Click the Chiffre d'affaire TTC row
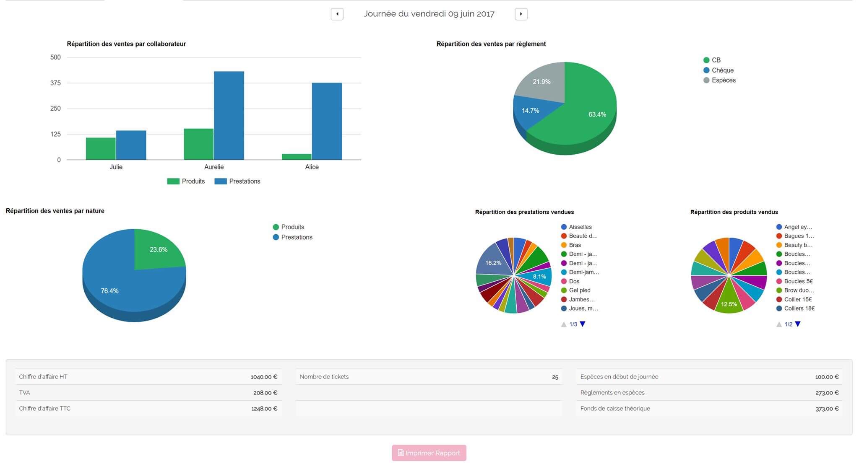The image size is (859, 469). pyautogui.click(x=148, y=408)
